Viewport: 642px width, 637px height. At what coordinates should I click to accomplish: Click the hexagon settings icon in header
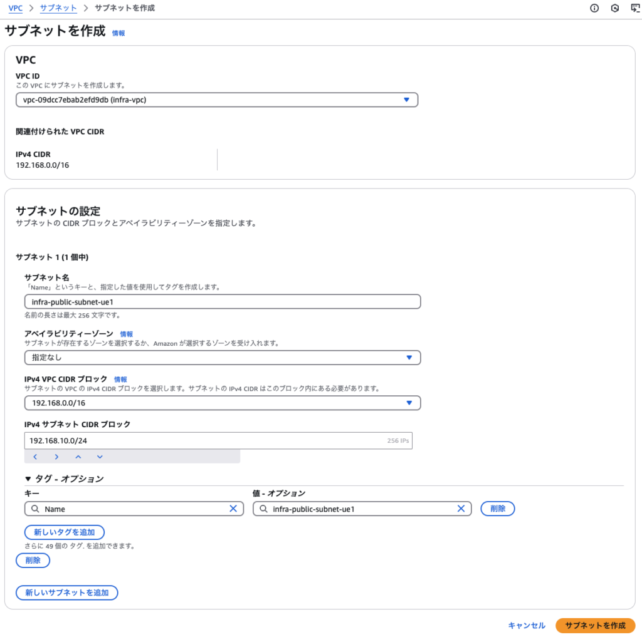[x=615, y=8]
